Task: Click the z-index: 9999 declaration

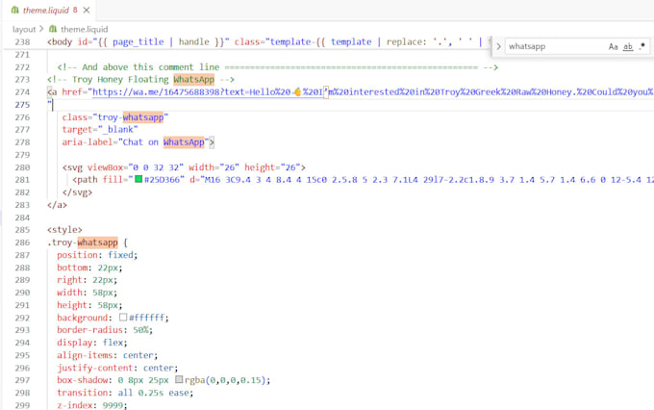Action: point(92,405)
